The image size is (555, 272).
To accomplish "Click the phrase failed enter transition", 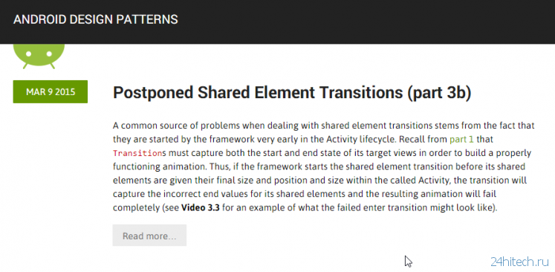I will point(359,208).
